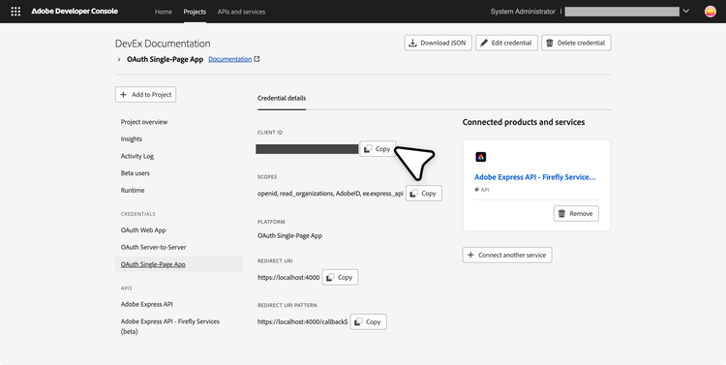Screen dimensions: 726x365
Task: Click the Connected products and services heading
Action: point(523,122)
